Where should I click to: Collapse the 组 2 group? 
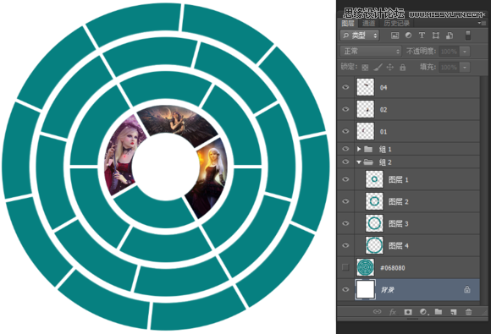(359, 162)
